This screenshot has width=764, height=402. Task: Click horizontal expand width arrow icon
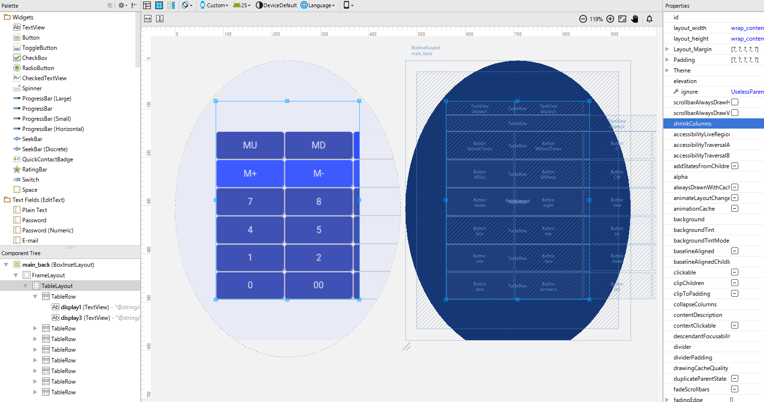pyautogui.click(x=148, y=18)
